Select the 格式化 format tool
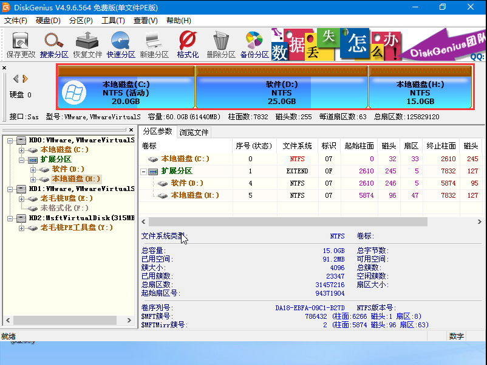The width and height of the screenshot is (487, 365). tap(188, 44)
